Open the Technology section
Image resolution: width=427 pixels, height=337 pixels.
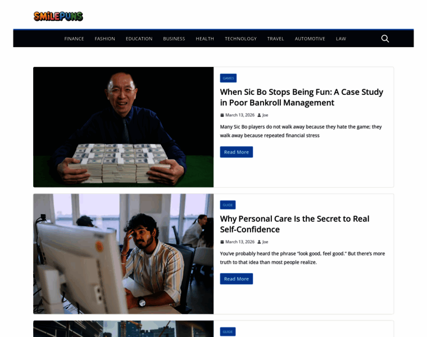coord(240,39)
